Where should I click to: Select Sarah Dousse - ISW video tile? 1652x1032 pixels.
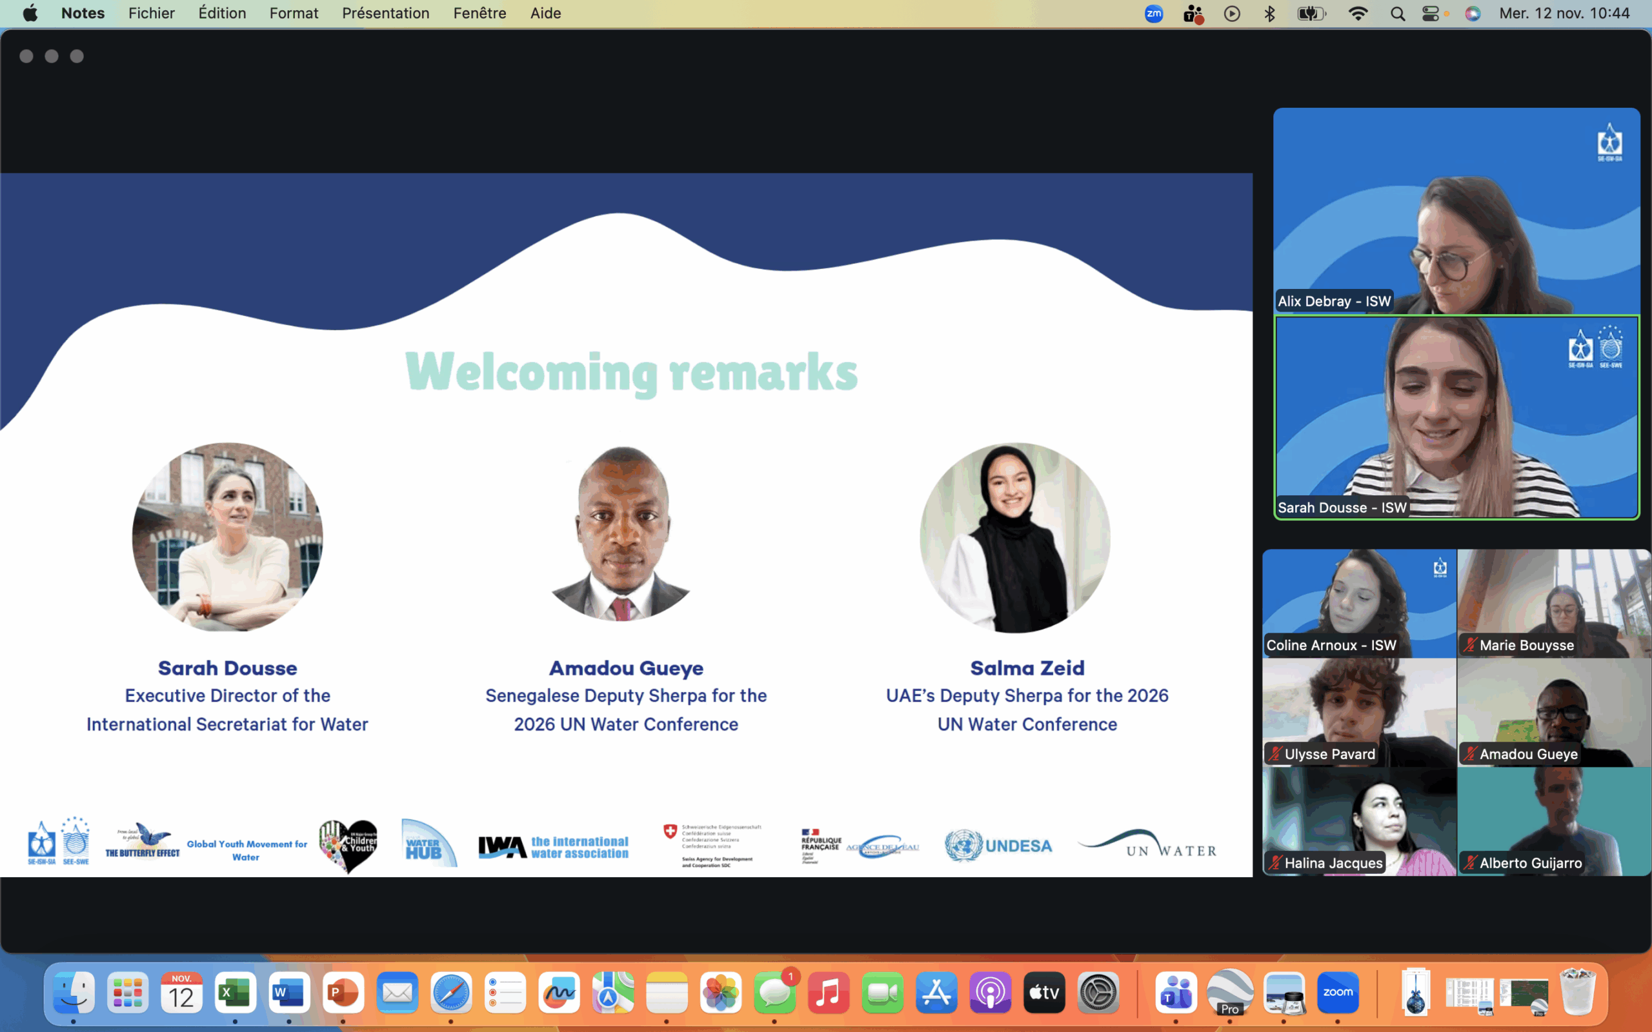tap(1456, 418)
